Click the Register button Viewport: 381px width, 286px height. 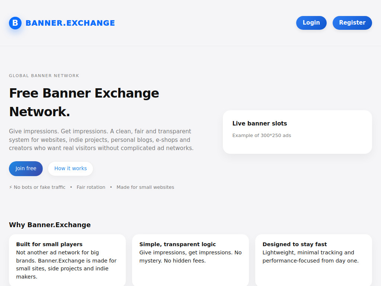point(352,23)
